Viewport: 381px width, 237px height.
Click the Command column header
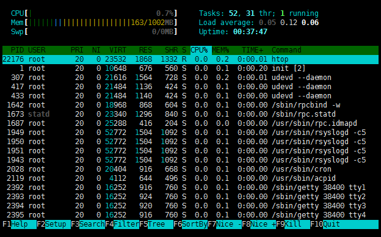(286, 50)
